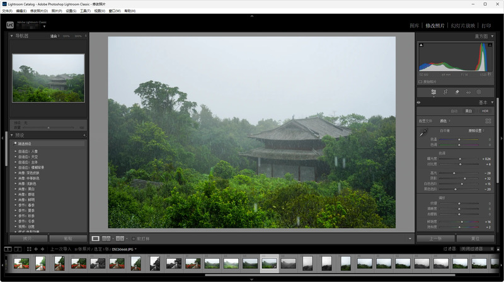This screenshot has height=282, width=504.
Task: Switch to loupe view mode button
Action: (96, 239)
